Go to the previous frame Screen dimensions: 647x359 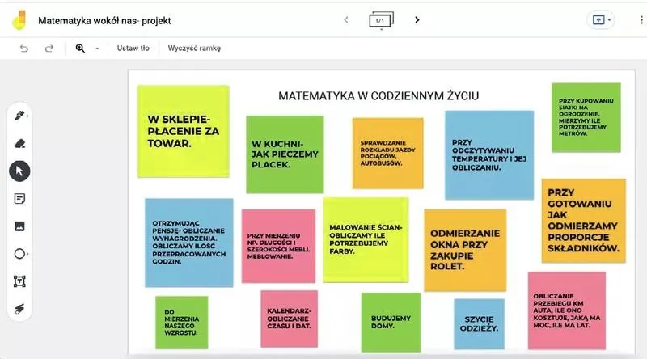(x=346, y=19)
